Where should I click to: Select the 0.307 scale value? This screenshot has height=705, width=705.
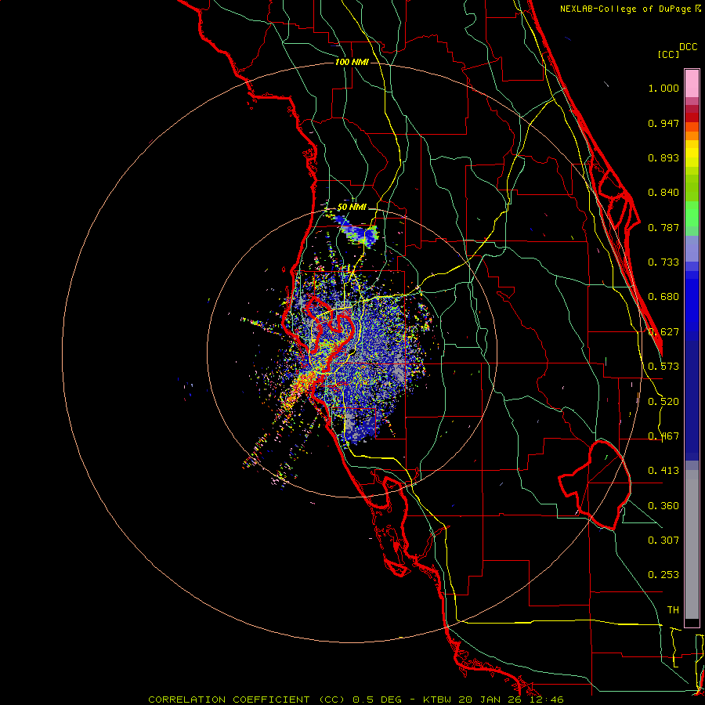click(x=663, y=540)
